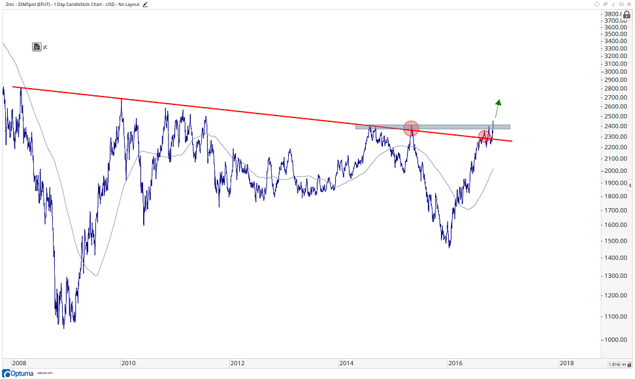Click the XY scale mode button

click(x=625, y=364)
